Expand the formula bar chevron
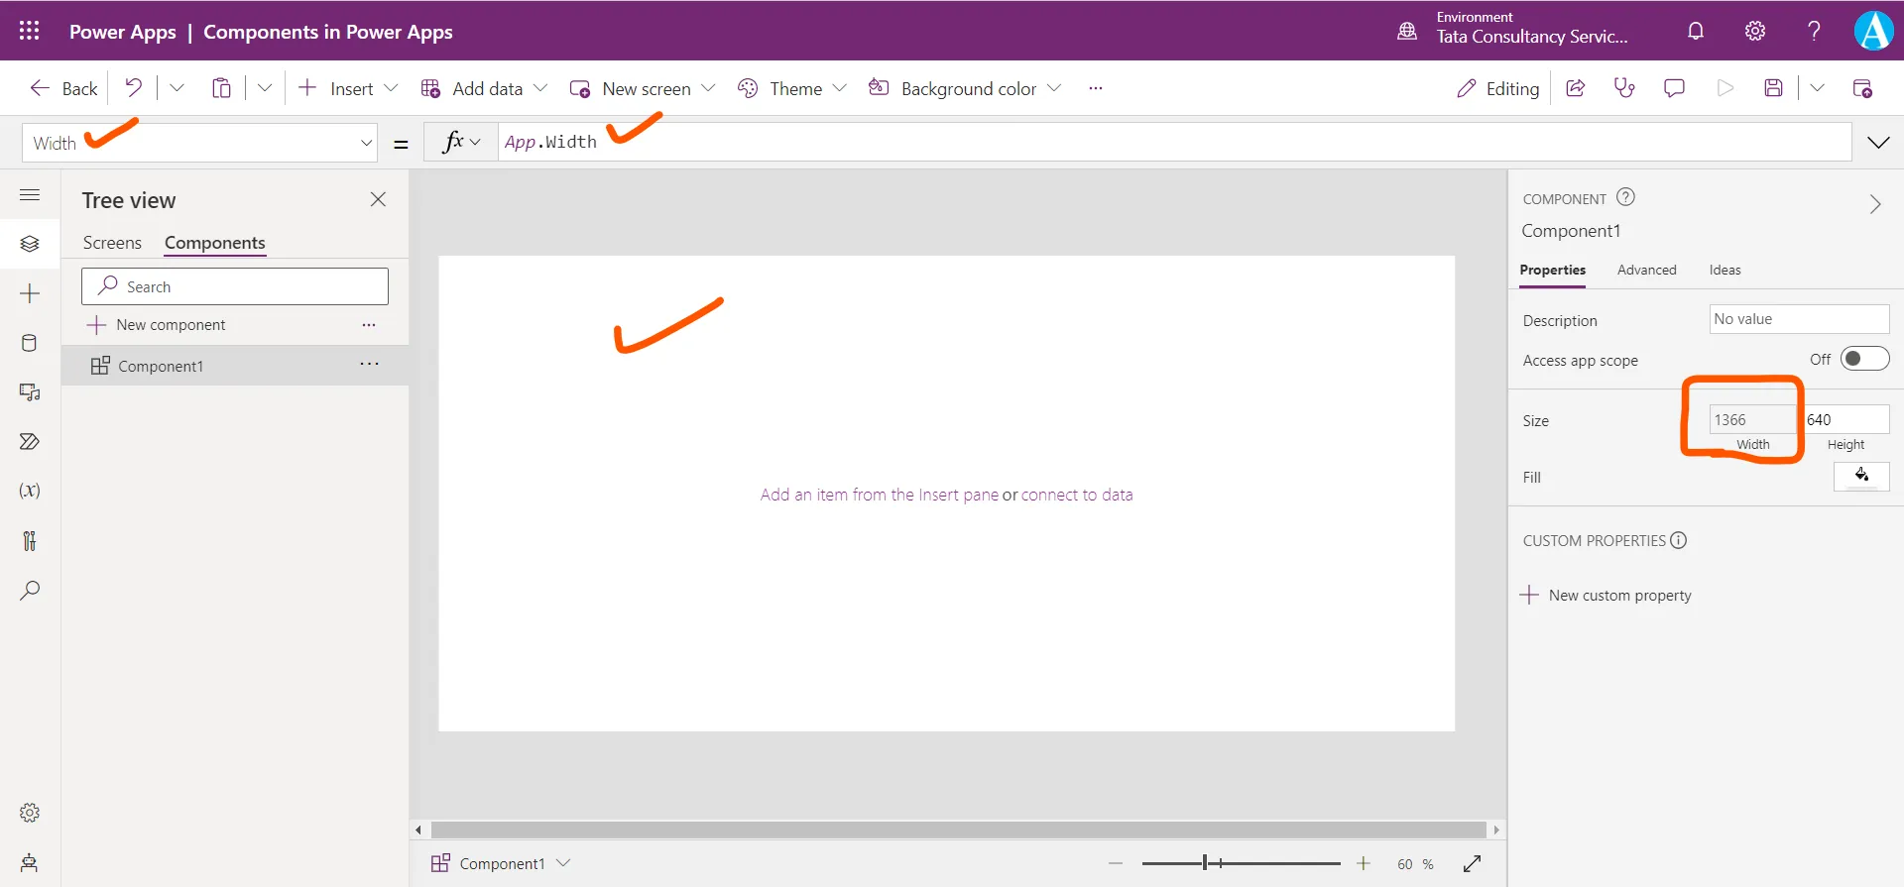 [x=1877, y=143]
